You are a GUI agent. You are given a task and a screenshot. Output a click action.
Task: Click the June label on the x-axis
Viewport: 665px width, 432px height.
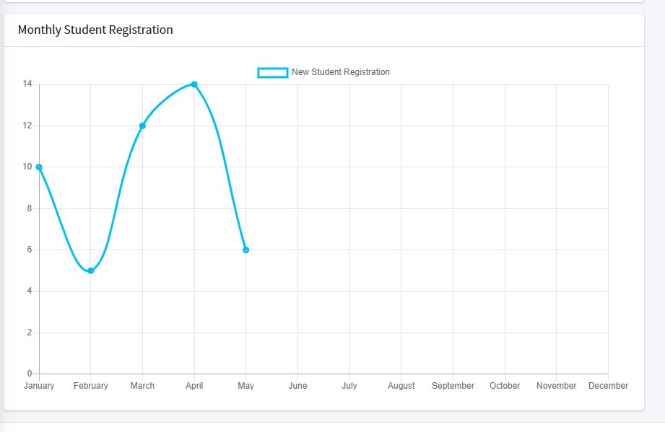click(x=297, y=386)
